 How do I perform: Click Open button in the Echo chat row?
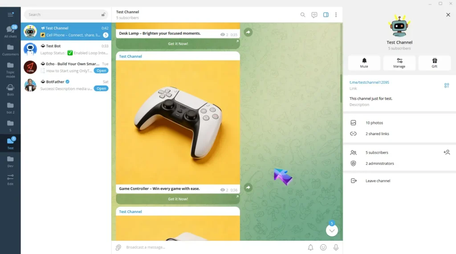[101, 71]
